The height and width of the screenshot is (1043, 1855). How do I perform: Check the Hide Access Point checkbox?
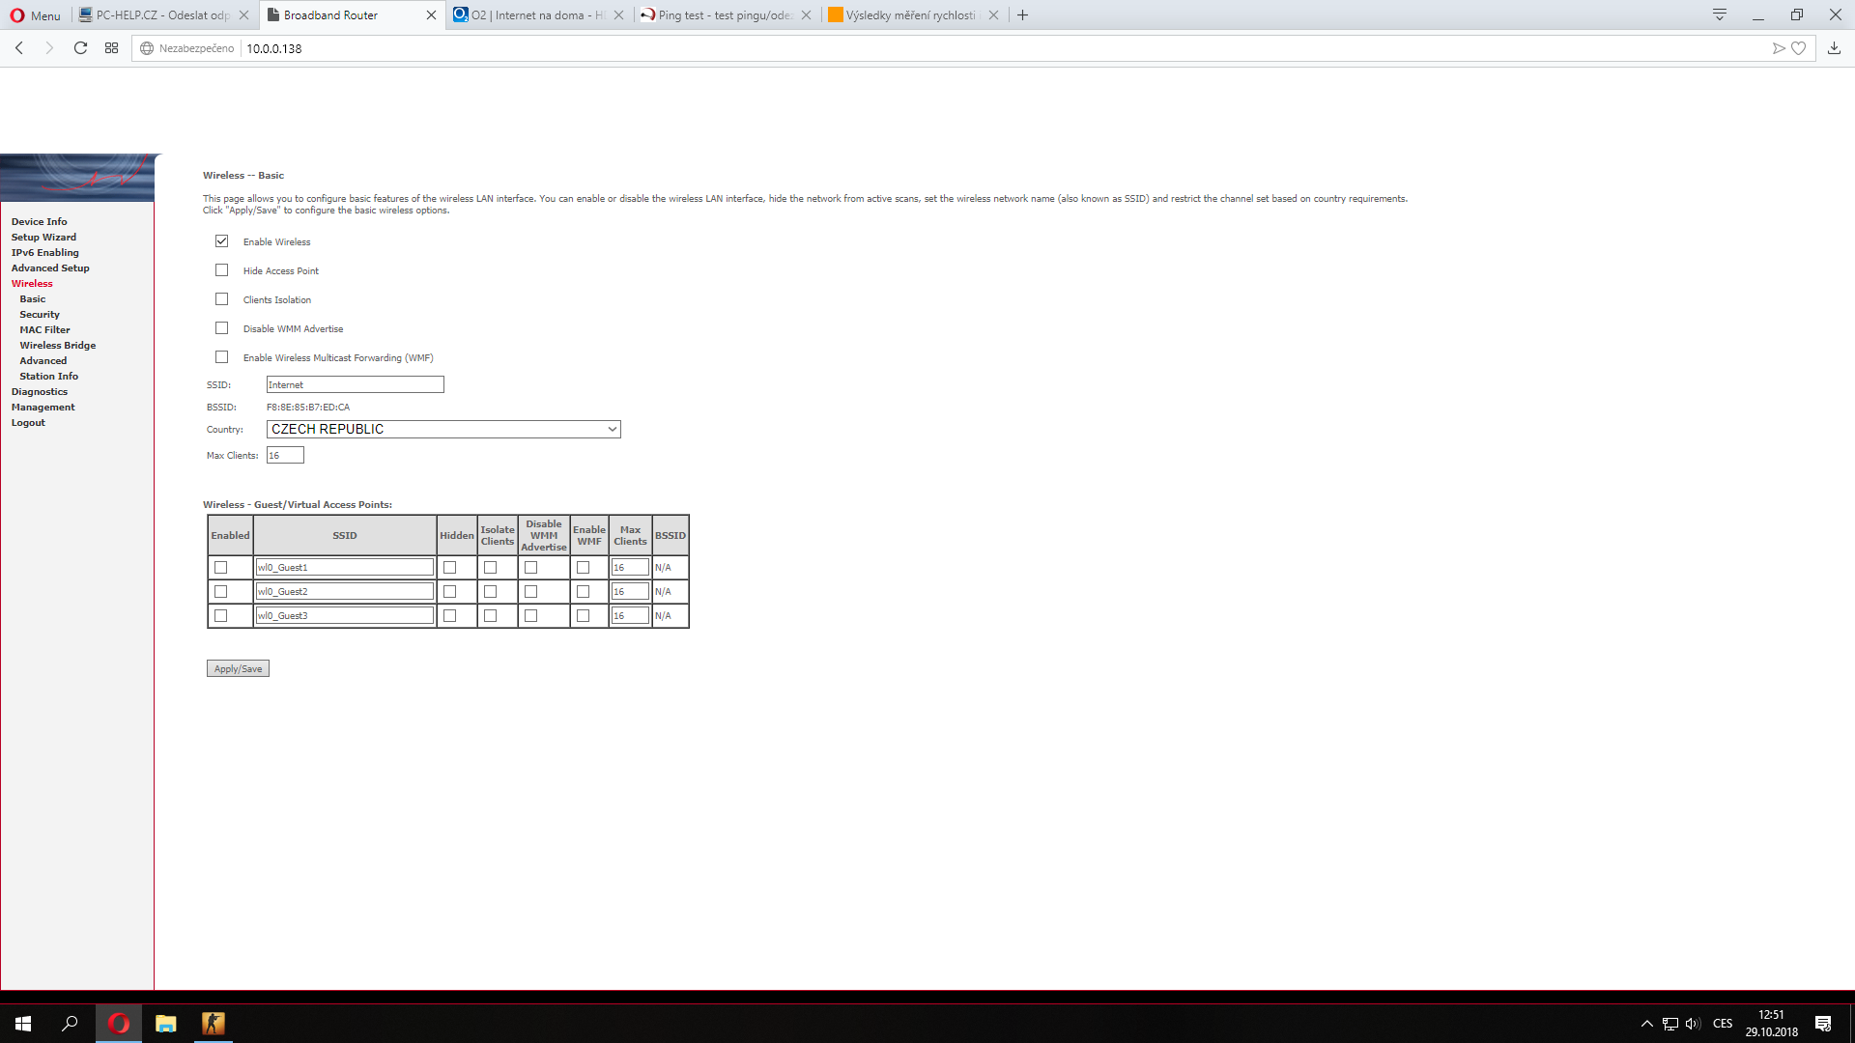click(222, 270)
